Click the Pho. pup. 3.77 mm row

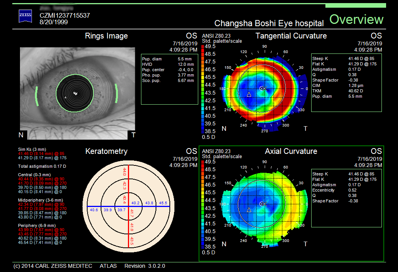(168, 75)
